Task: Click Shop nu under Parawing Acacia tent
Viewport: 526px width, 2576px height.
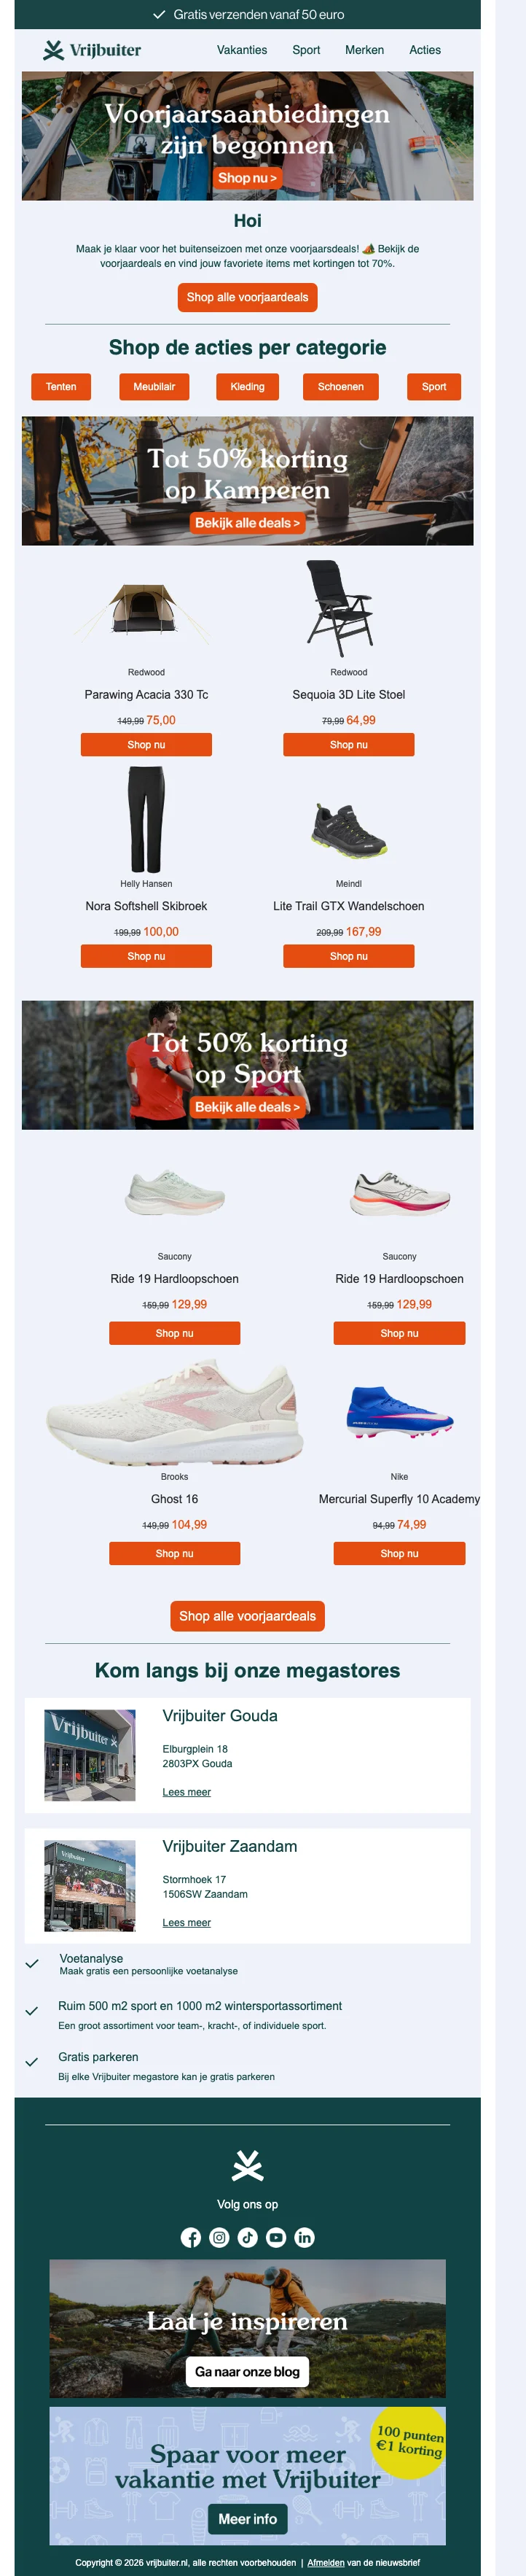Action: [x=146, y=745]
